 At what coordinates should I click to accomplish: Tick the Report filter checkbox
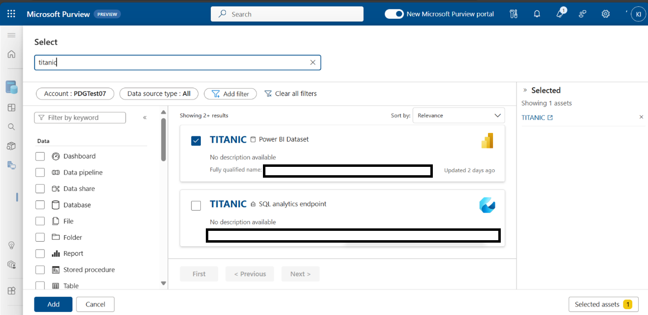pos(40,254)
